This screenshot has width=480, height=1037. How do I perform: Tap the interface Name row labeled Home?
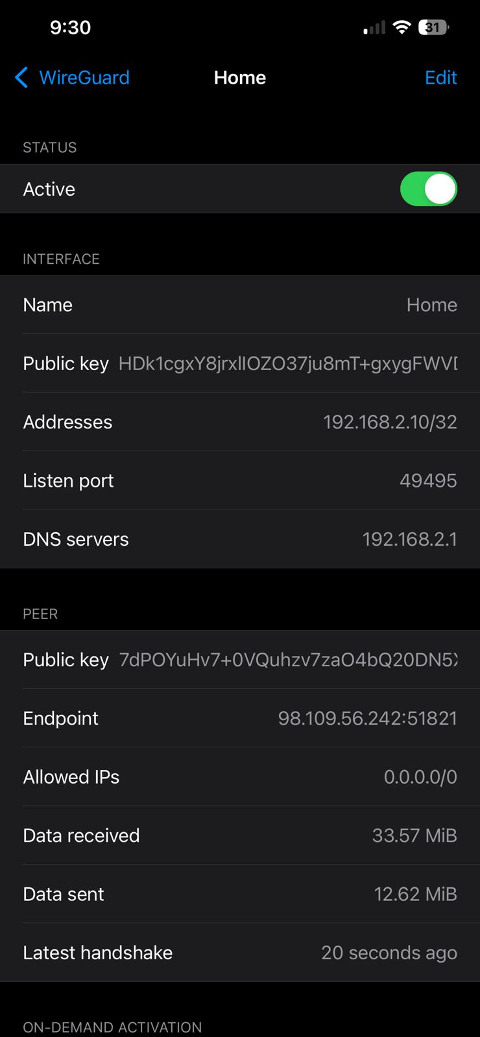tap(240, 305)
